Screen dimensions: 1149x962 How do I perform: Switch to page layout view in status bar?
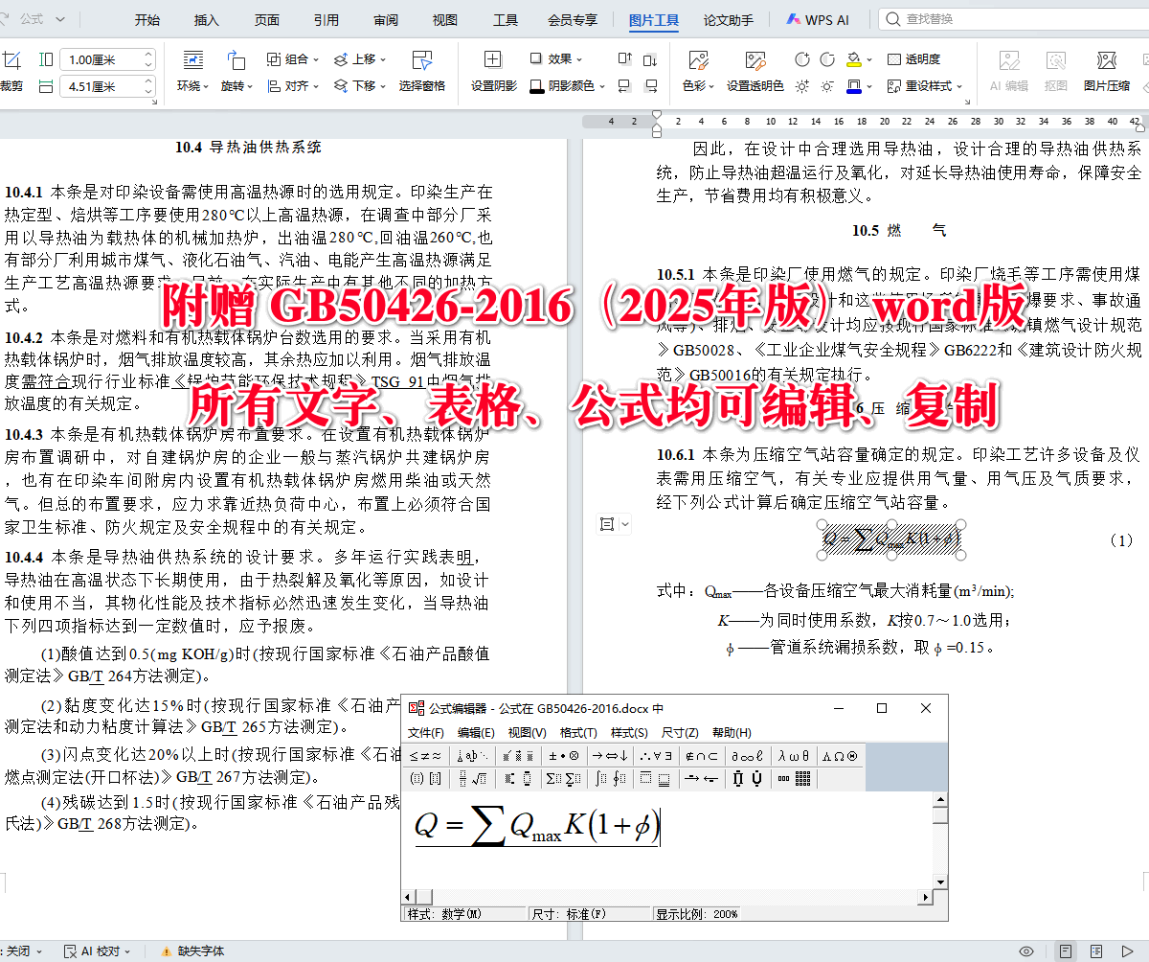click(x=1067, y=951)
